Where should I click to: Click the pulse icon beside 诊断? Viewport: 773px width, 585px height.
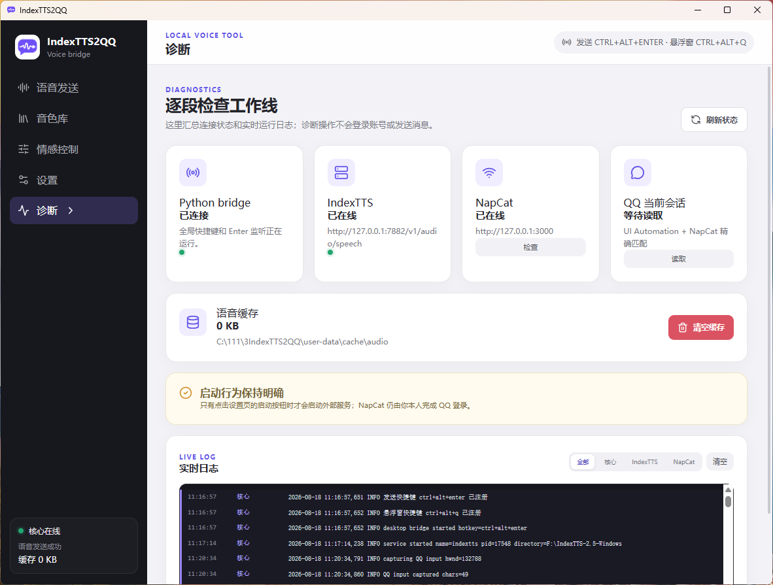(x=23, y=210)
